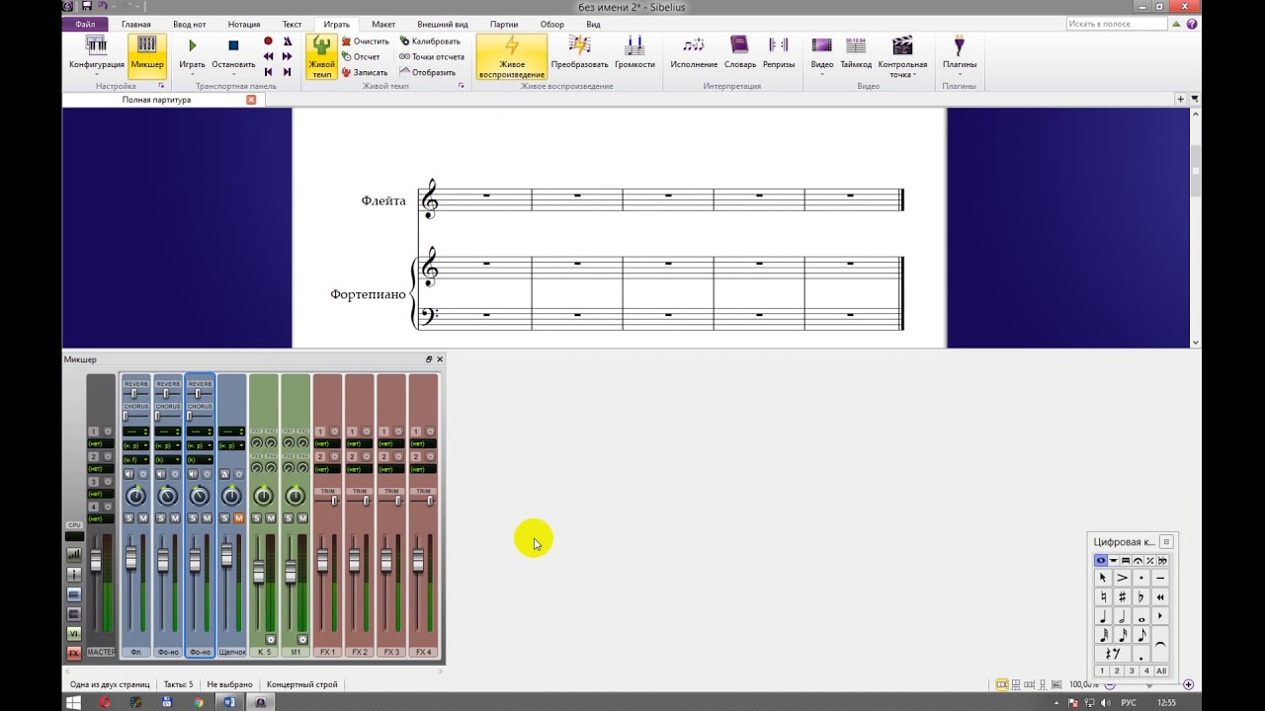
Task: Click the Таймкод button
Action: coord(856,52)
